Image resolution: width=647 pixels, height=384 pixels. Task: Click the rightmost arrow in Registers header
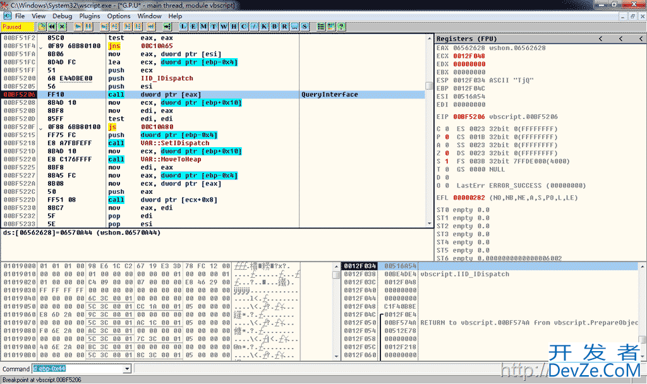coord(641,39)
